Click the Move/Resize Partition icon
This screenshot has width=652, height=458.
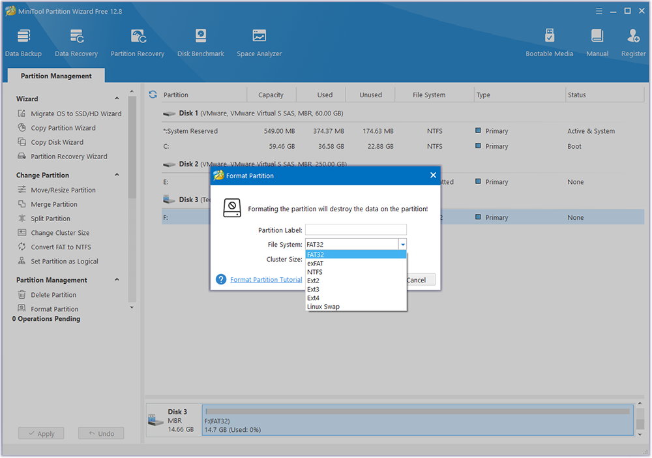click(x=22, y=190)
